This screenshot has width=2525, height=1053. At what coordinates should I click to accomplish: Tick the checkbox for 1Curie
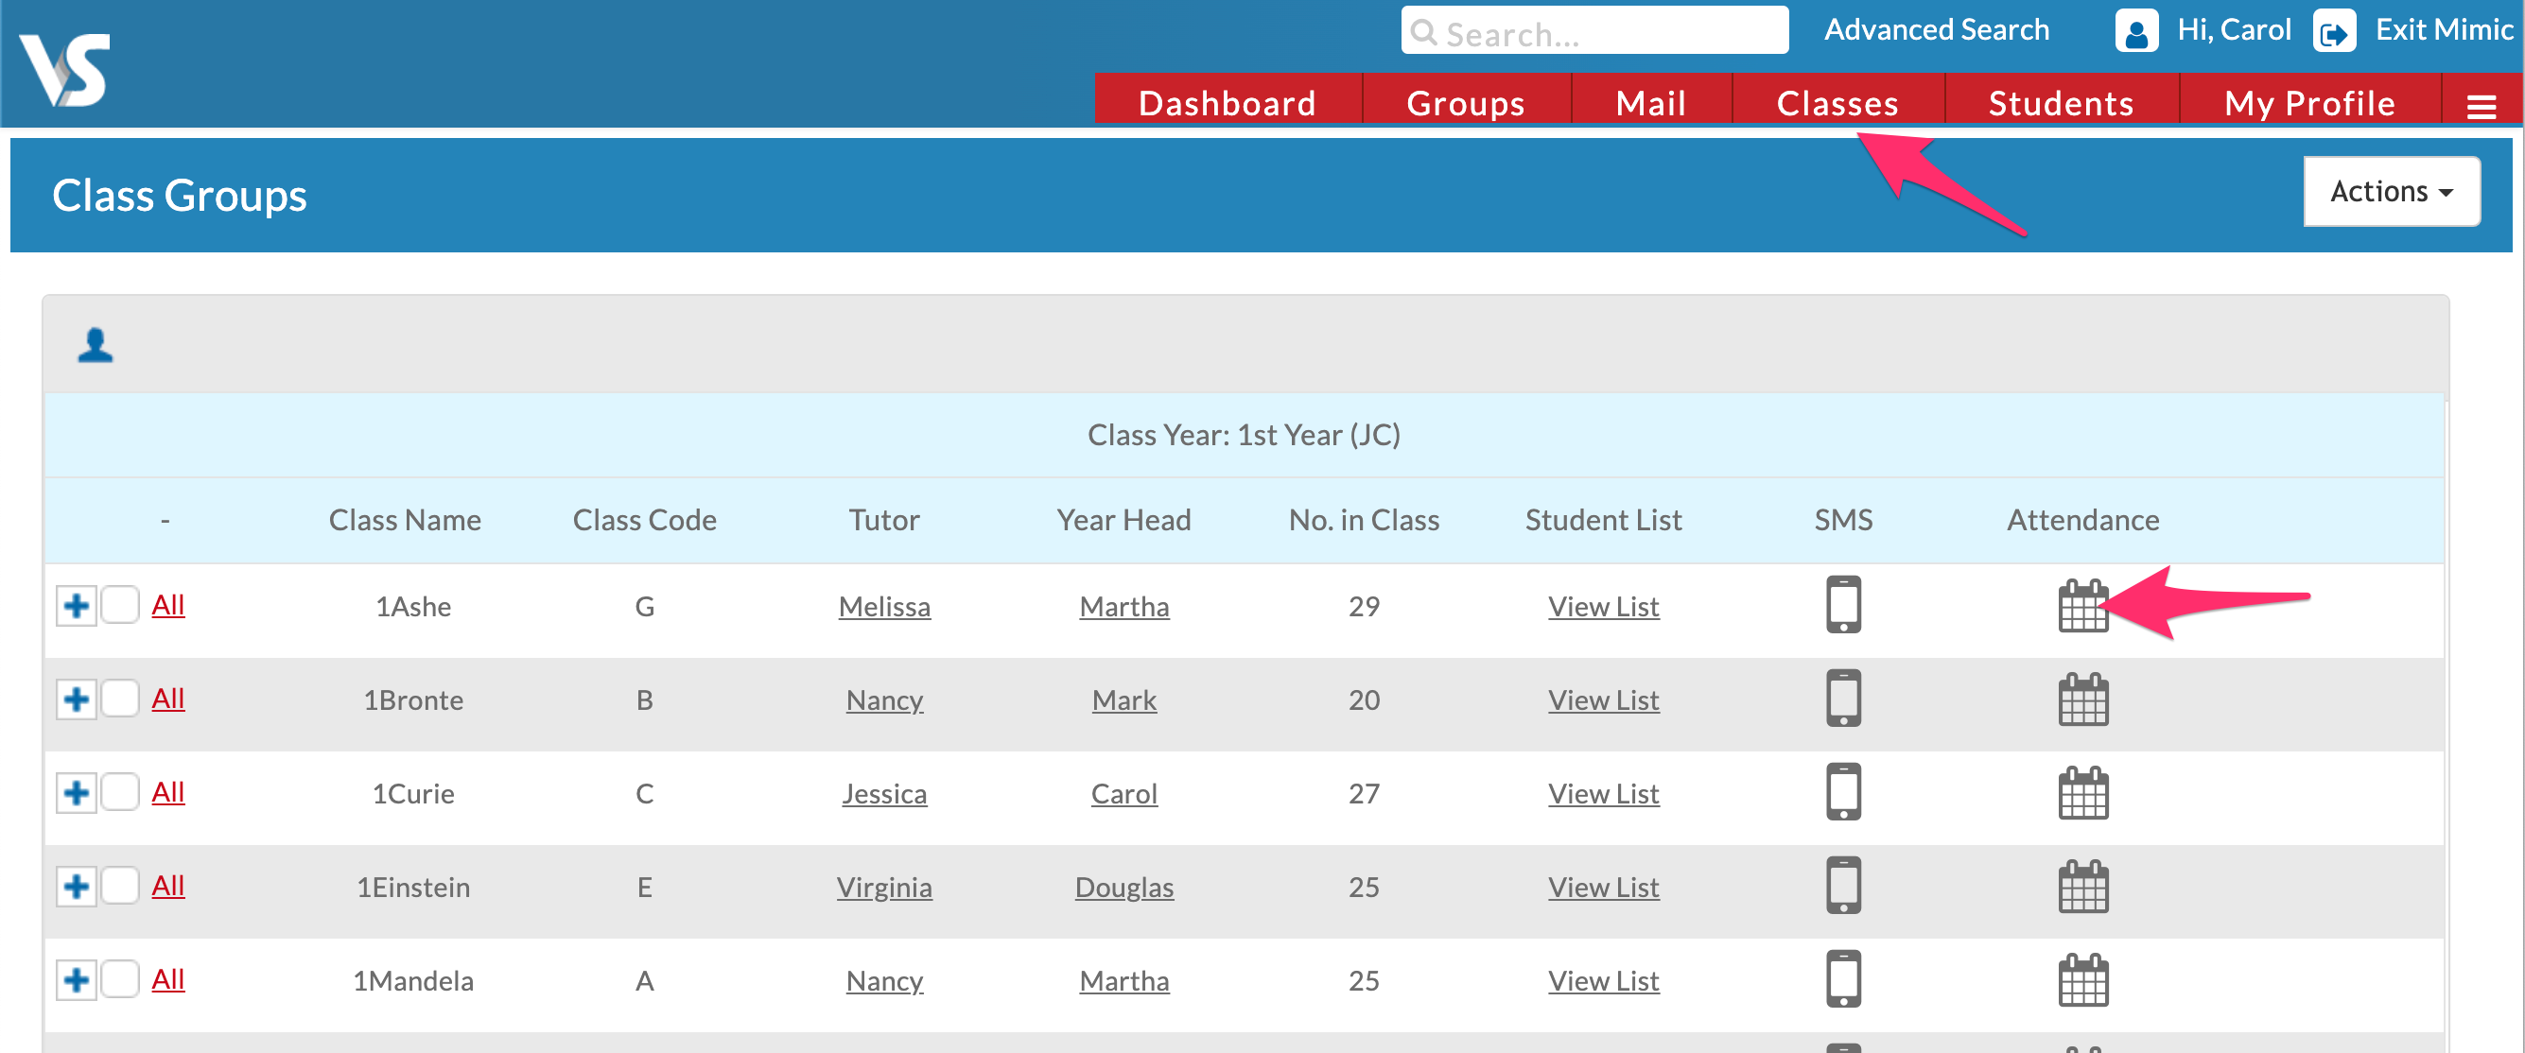click(x=120, y=791)
